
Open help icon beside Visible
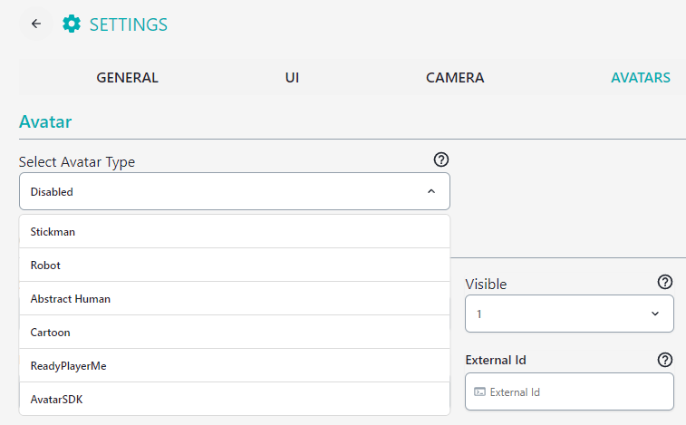click(x=665, y=283)
